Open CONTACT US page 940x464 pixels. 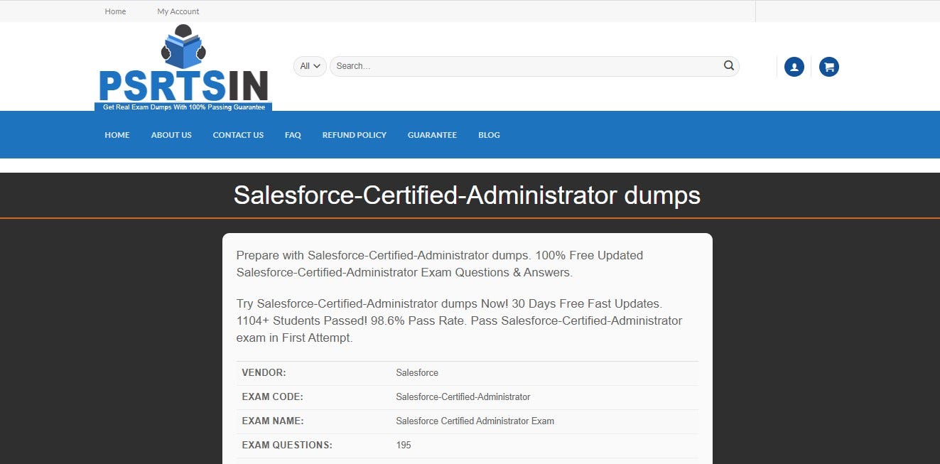pyautogui.click(x=238, y=135)
